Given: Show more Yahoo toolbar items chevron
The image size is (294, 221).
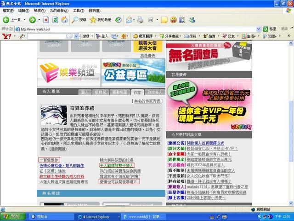Looking at the screenshot, I should point(289,36).
